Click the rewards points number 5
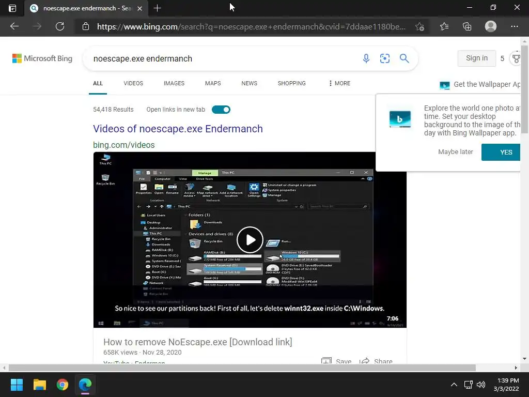Image resolution: width=529 pixels, height=397 pixels. tap(502, 58)
